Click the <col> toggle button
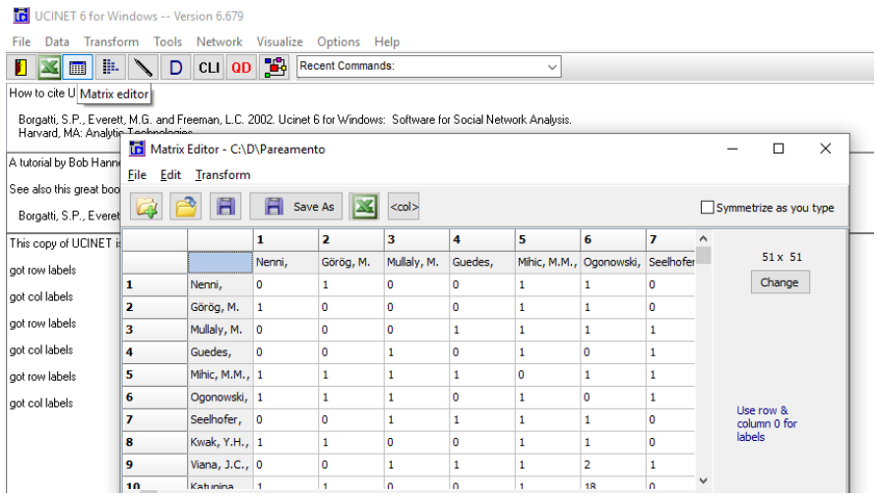 pos(404,207)
